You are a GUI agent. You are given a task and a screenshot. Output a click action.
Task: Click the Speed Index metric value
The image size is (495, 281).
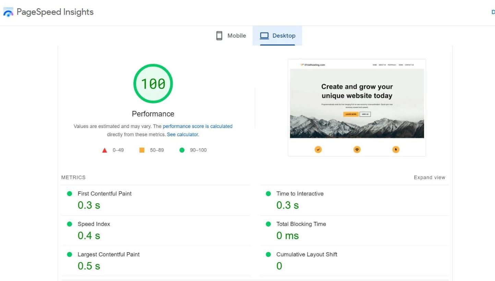click(x=89, y=235)
